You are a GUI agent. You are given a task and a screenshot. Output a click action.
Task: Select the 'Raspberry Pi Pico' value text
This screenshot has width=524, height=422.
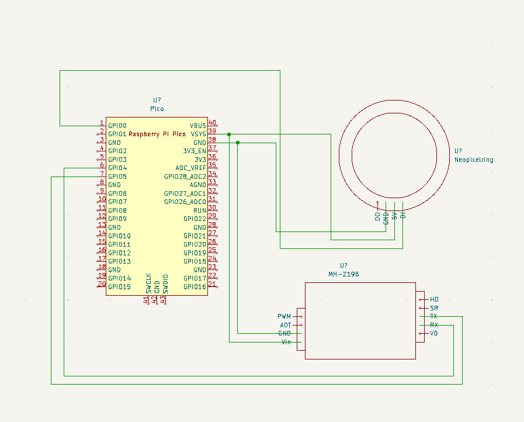[157, 134]
